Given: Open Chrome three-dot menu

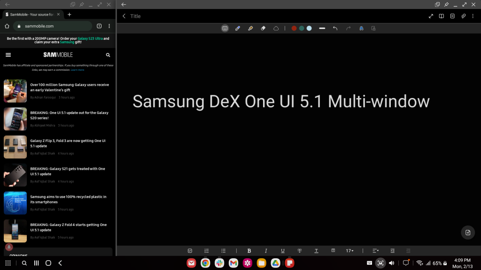Looking at the screenshot, I should tap(109, 26).
